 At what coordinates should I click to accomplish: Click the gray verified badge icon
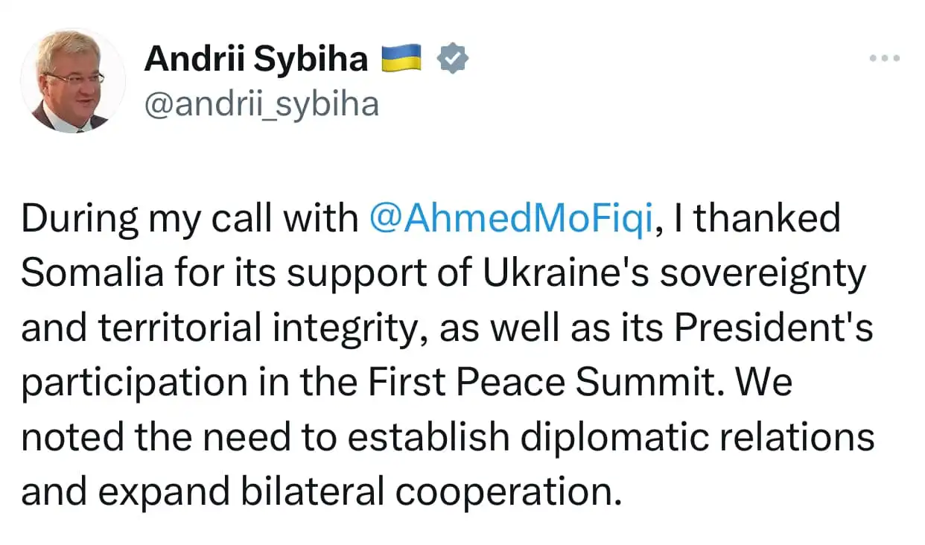452,59
